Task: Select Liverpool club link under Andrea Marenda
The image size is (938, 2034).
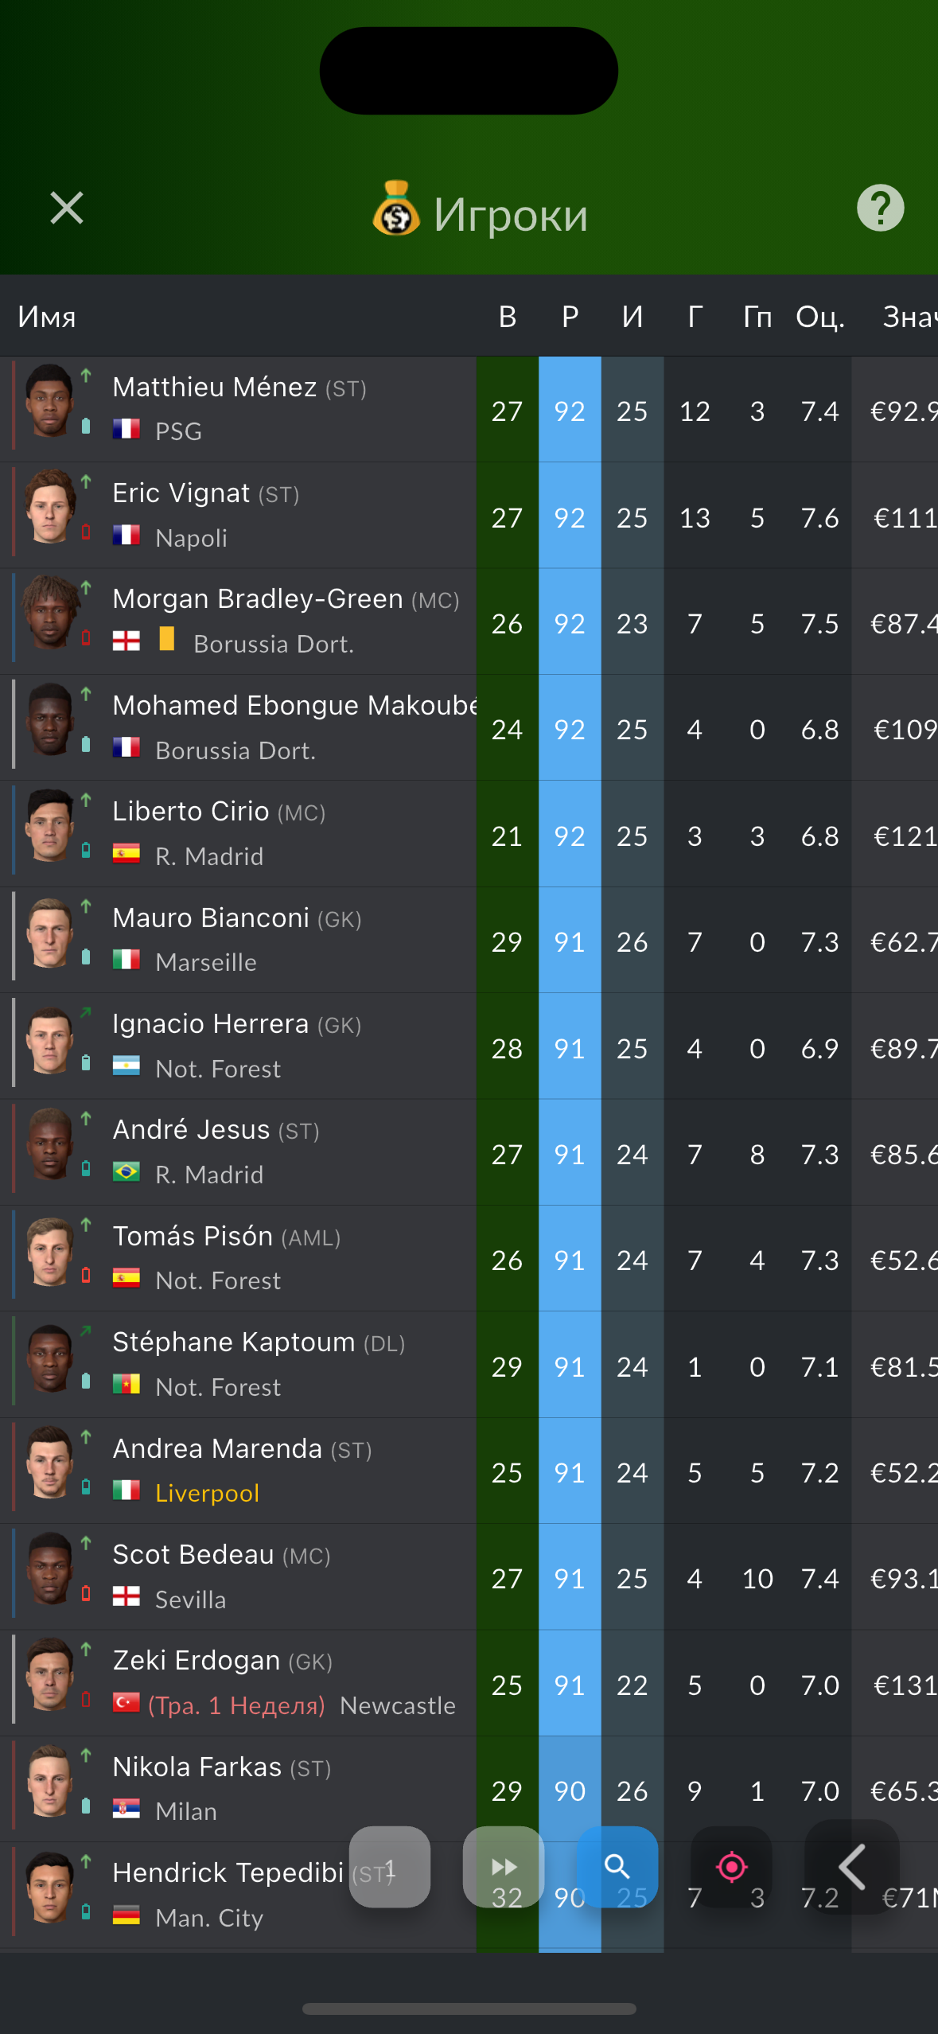Action: coord(208,1493)
